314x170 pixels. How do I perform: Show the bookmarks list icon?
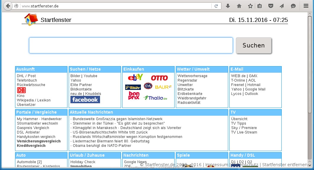(x=260, y=6)
